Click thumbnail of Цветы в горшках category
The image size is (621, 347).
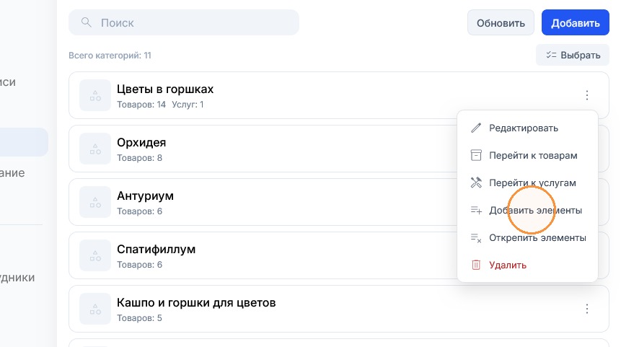95,95
